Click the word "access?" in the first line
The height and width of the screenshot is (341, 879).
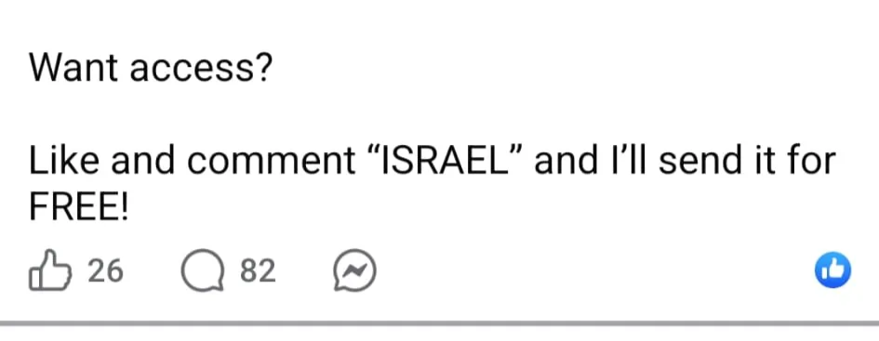point(201,69)
